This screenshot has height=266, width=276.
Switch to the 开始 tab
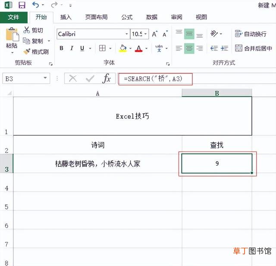[41, 17]
